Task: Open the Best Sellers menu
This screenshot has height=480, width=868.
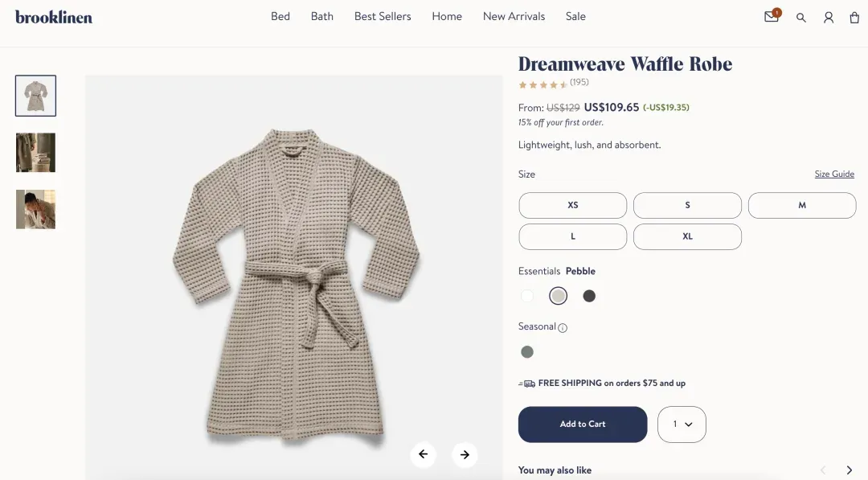Action: (x=383, y=17)
